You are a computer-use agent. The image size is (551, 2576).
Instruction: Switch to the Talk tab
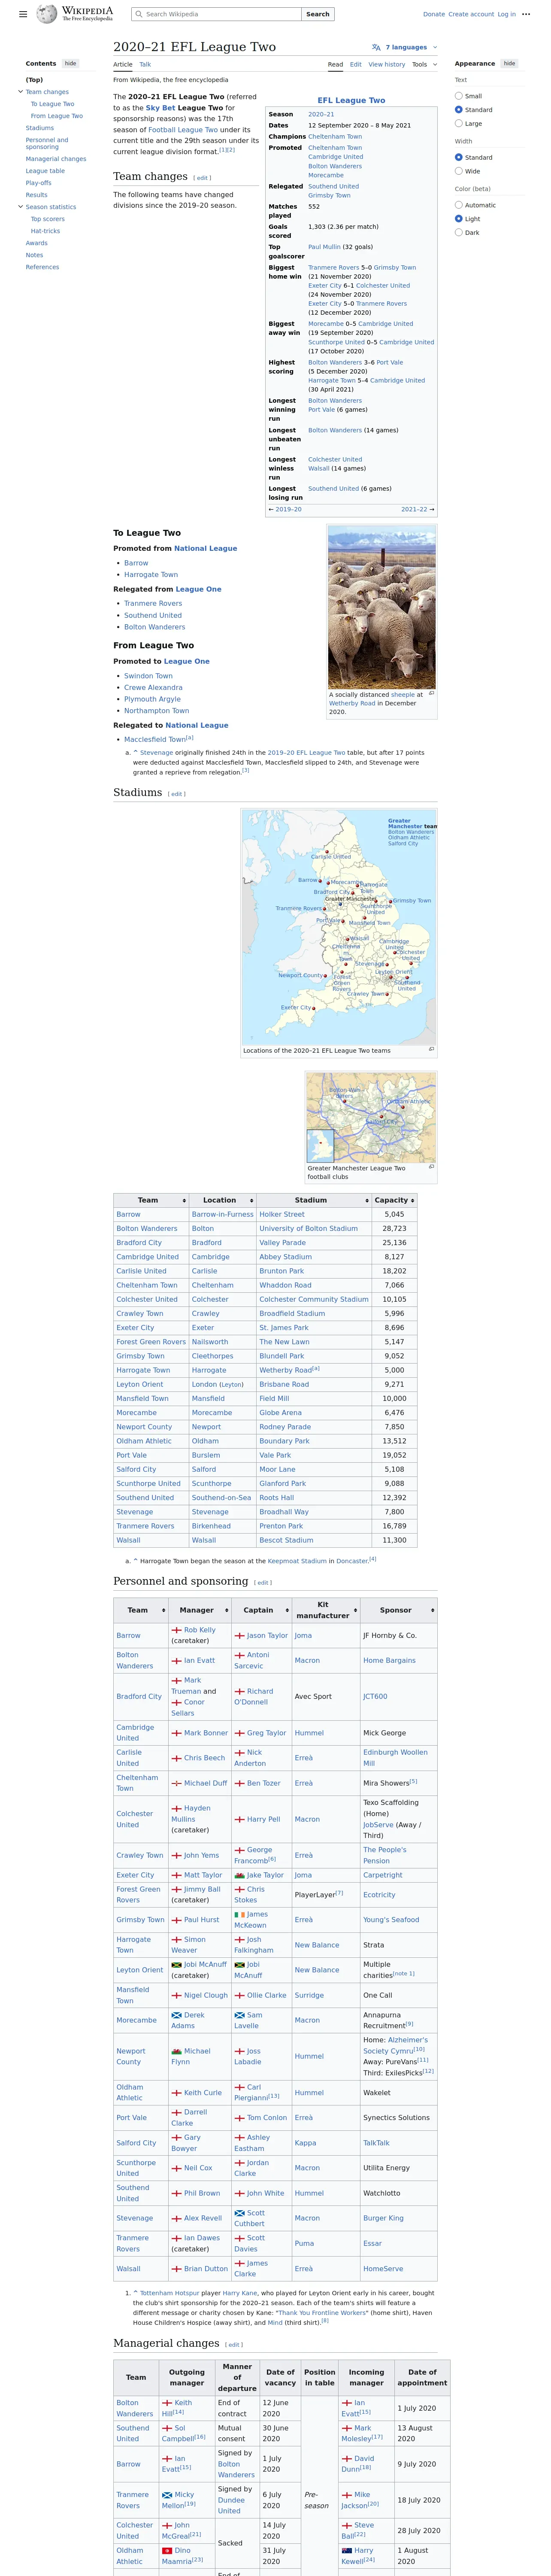pyautogui.click(x=145, y=64)
